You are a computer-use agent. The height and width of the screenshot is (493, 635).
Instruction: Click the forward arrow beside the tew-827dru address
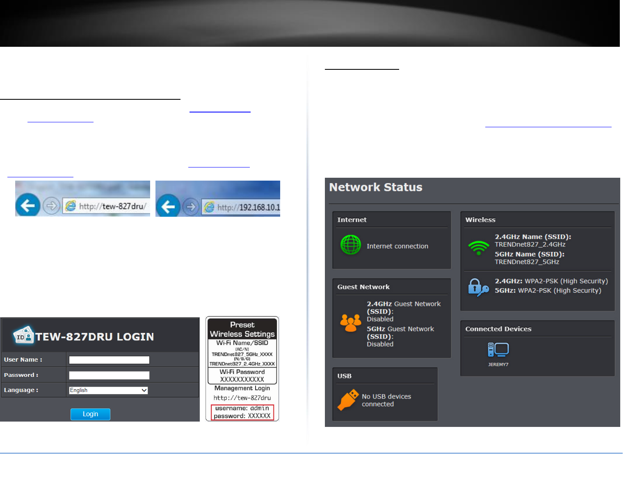pyautogui.click(x=52, y=205)
